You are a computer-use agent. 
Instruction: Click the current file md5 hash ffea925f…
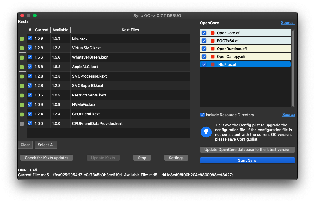(87, 175)
